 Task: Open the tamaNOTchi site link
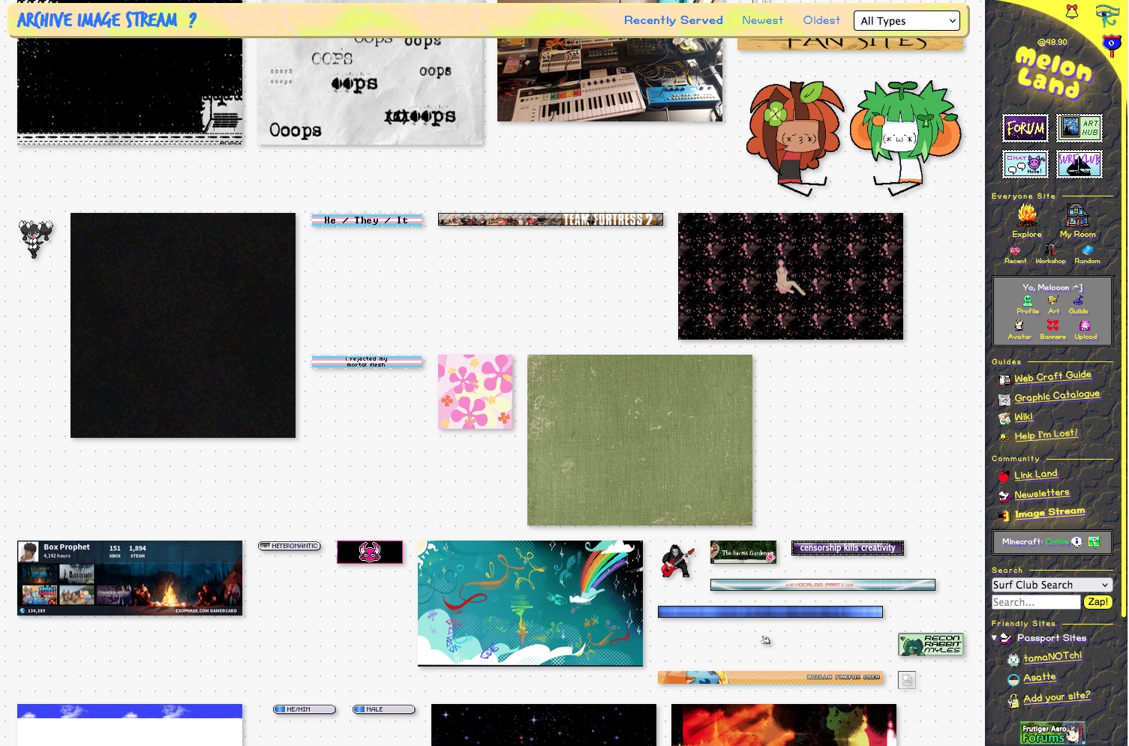pyautogui.click(x=1052, y=657)
